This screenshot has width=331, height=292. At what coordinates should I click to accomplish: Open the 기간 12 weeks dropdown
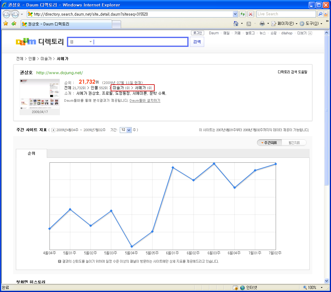coord(126,130)
